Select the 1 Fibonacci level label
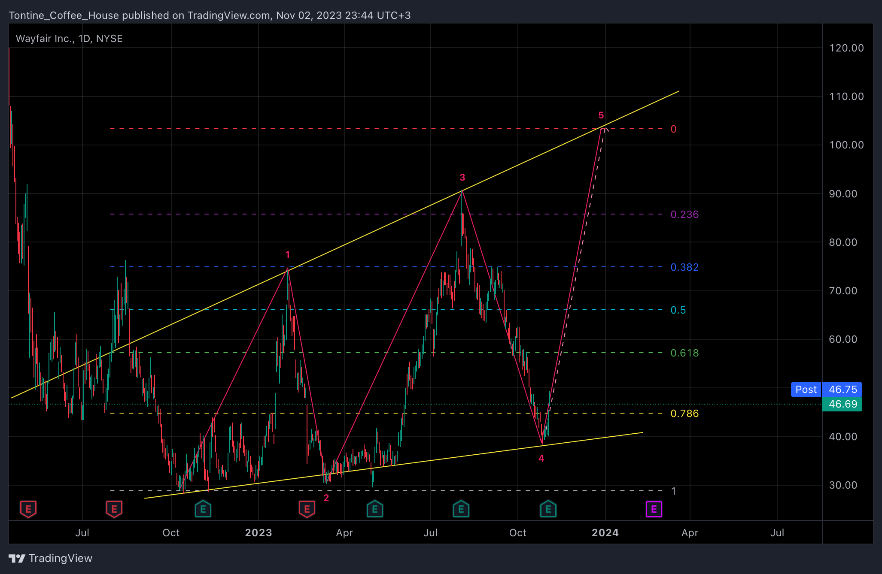The width and height of the screenshot is (882, 574). pyautogui.click(x=673, y=491)
